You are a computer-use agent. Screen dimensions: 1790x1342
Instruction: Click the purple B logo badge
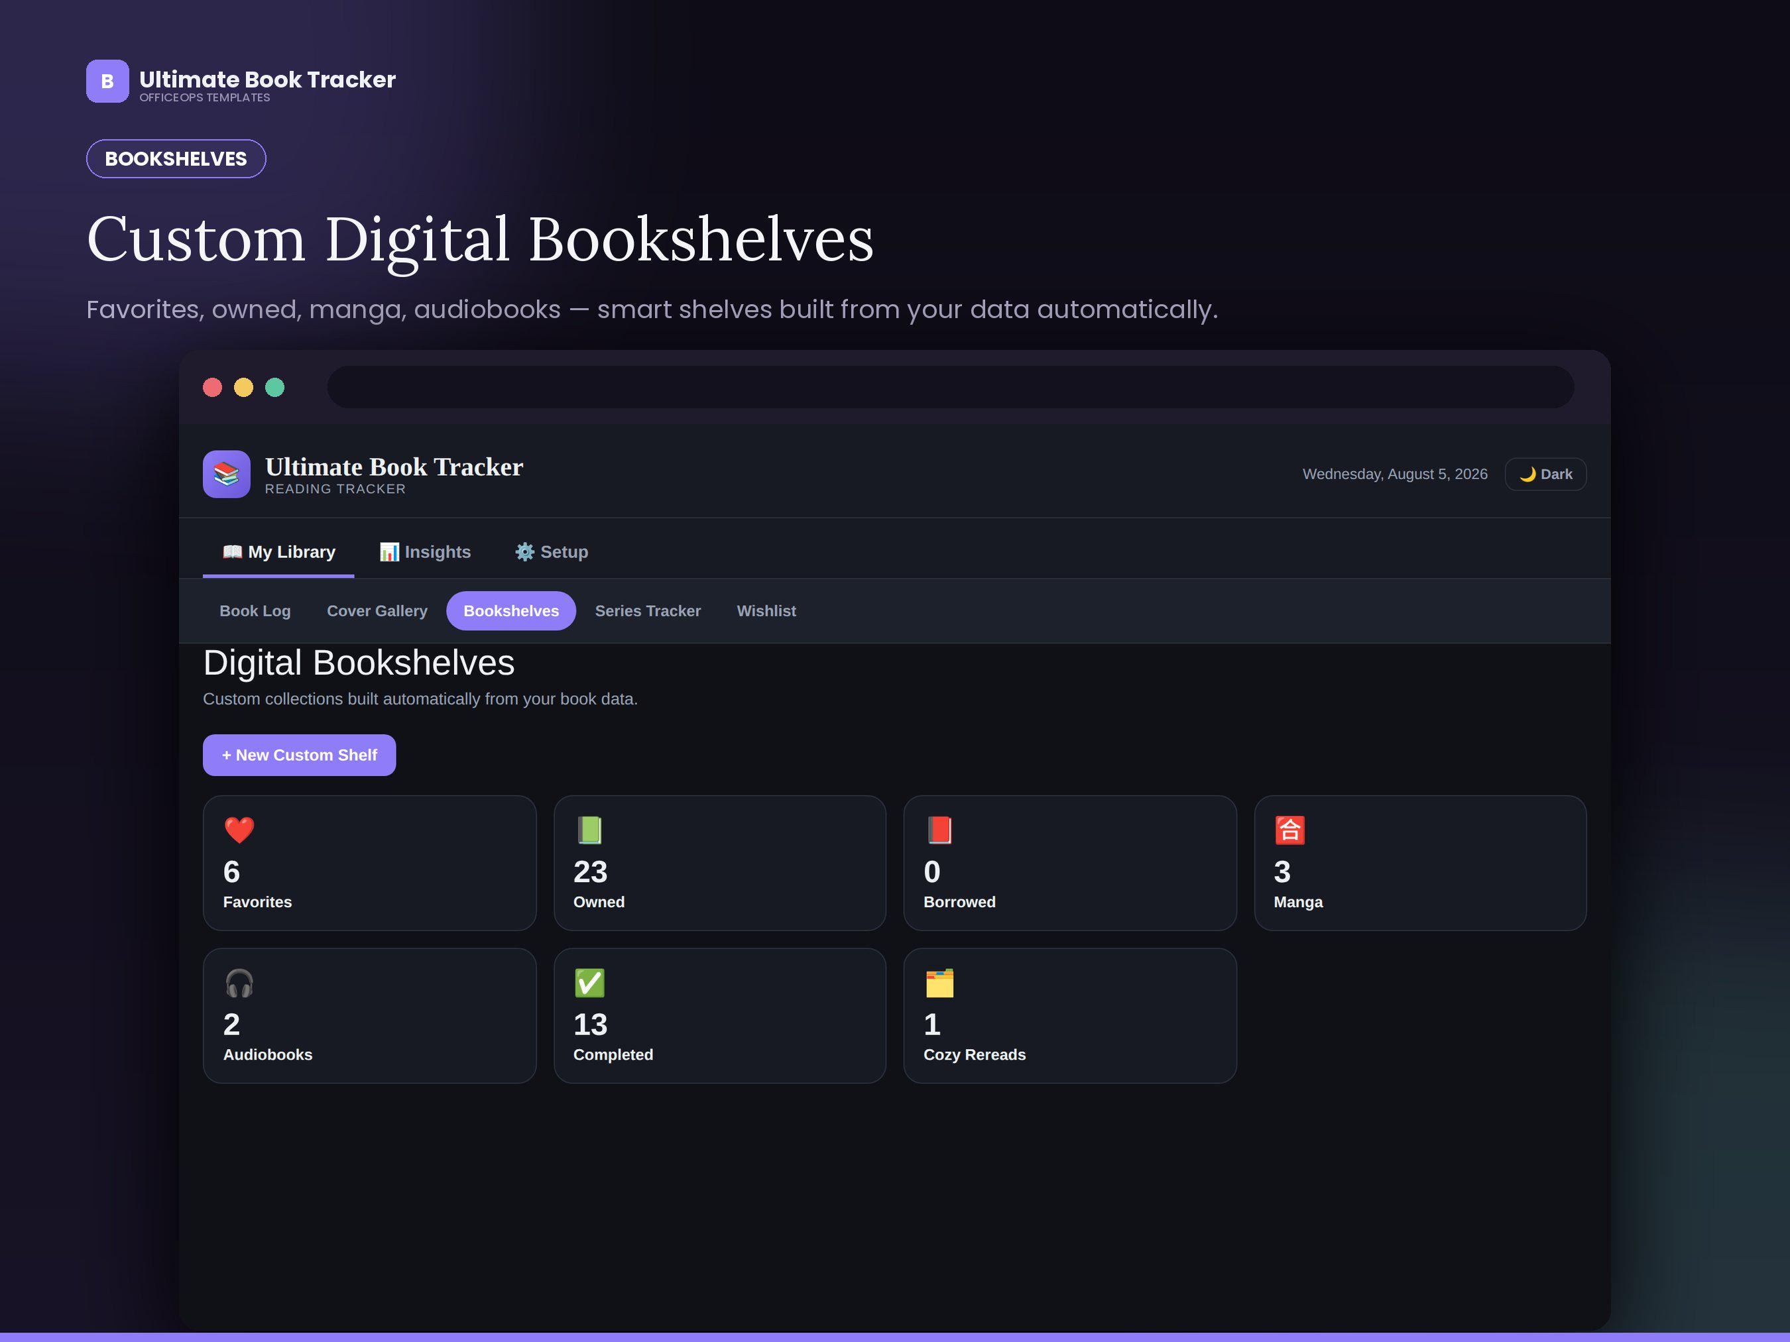[x=107, y=81]
